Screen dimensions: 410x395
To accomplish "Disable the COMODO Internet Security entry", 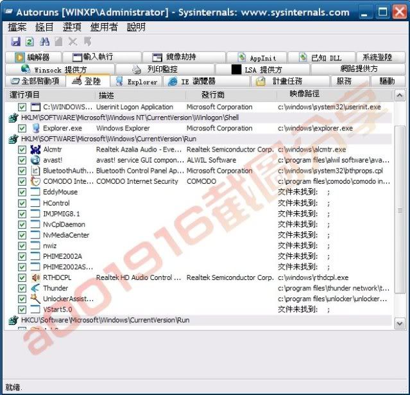I will (22, 181).
